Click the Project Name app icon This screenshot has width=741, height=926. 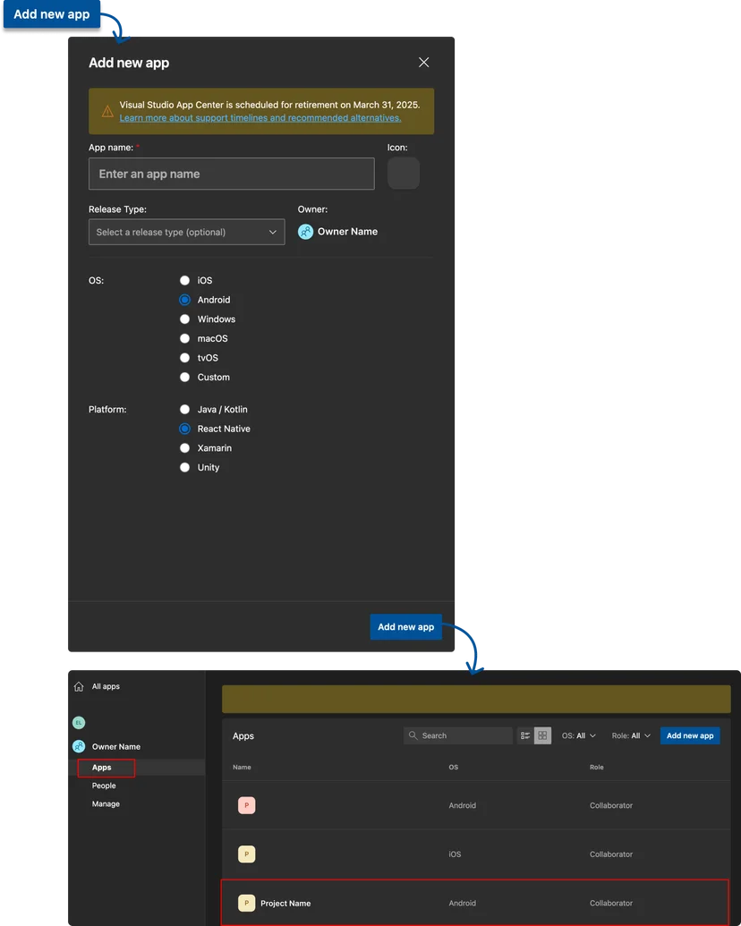click(x=246, y=903)
